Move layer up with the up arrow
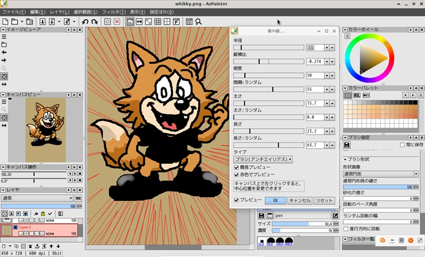This screenshot has width=425, height=257. (x=51, y=246)
